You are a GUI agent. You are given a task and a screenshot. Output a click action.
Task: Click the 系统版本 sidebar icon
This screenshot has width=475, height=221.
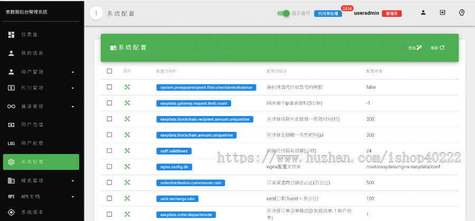click(x=11, y=212)
